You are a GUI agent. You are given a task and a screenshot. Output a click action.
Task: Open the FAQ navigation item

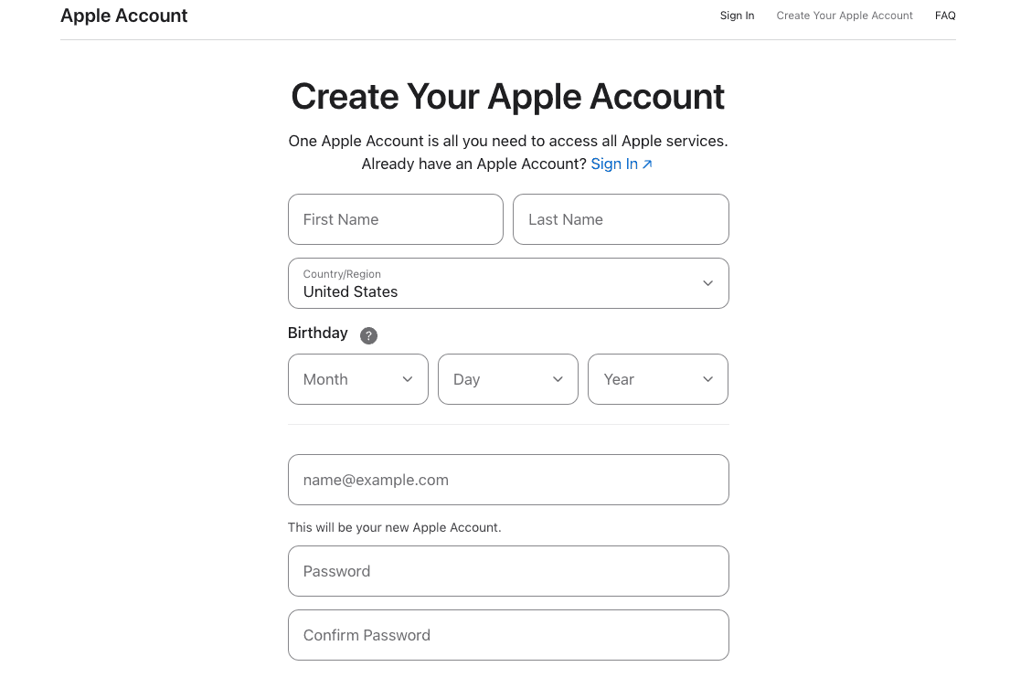(945, 16)
